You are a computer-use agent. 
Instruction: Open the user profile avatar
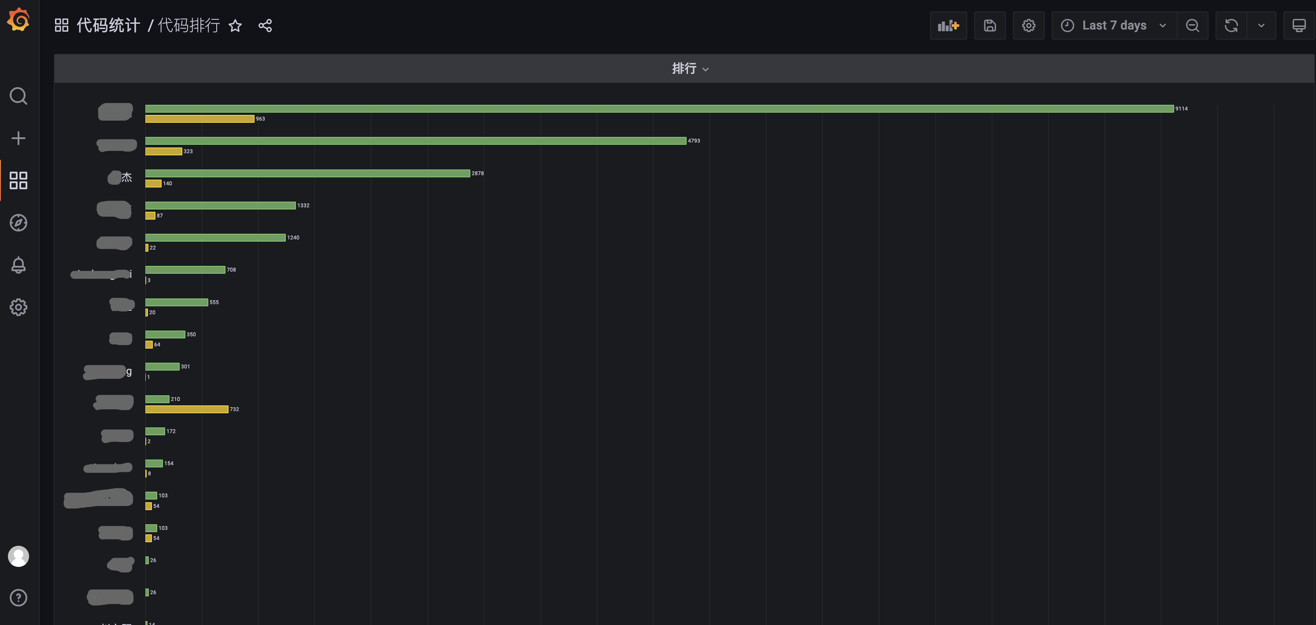(18, 556)
